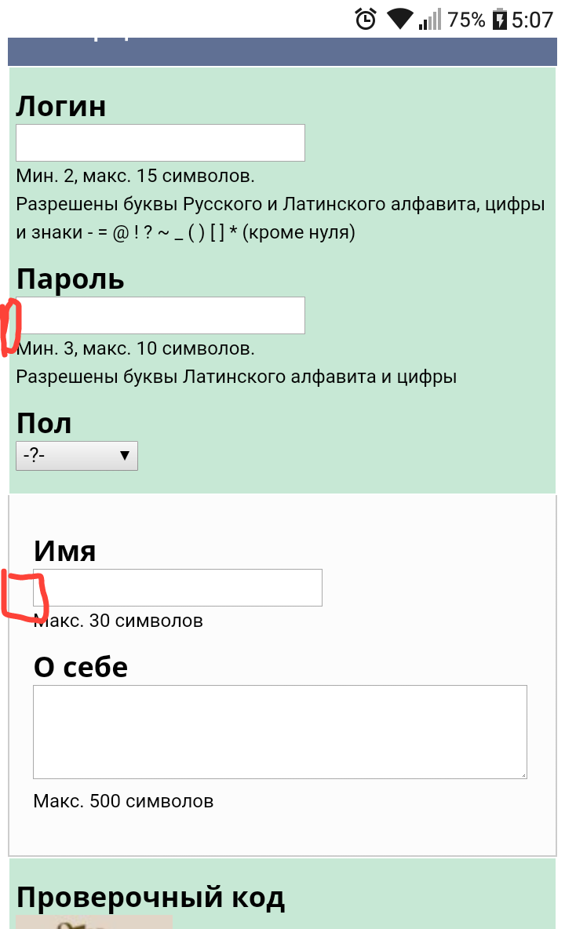
Task: Tap the 5:07 clock in status bar
Action: (533, 19)
